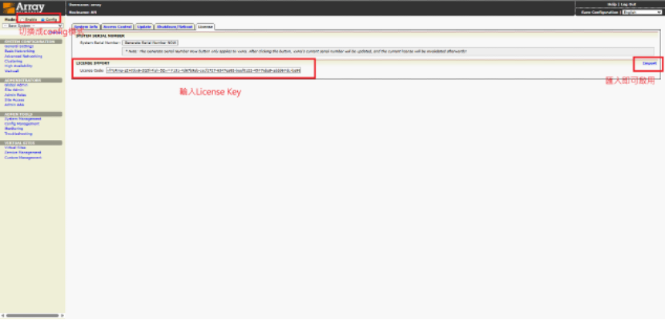Click the Import link

tap(649, 63)
